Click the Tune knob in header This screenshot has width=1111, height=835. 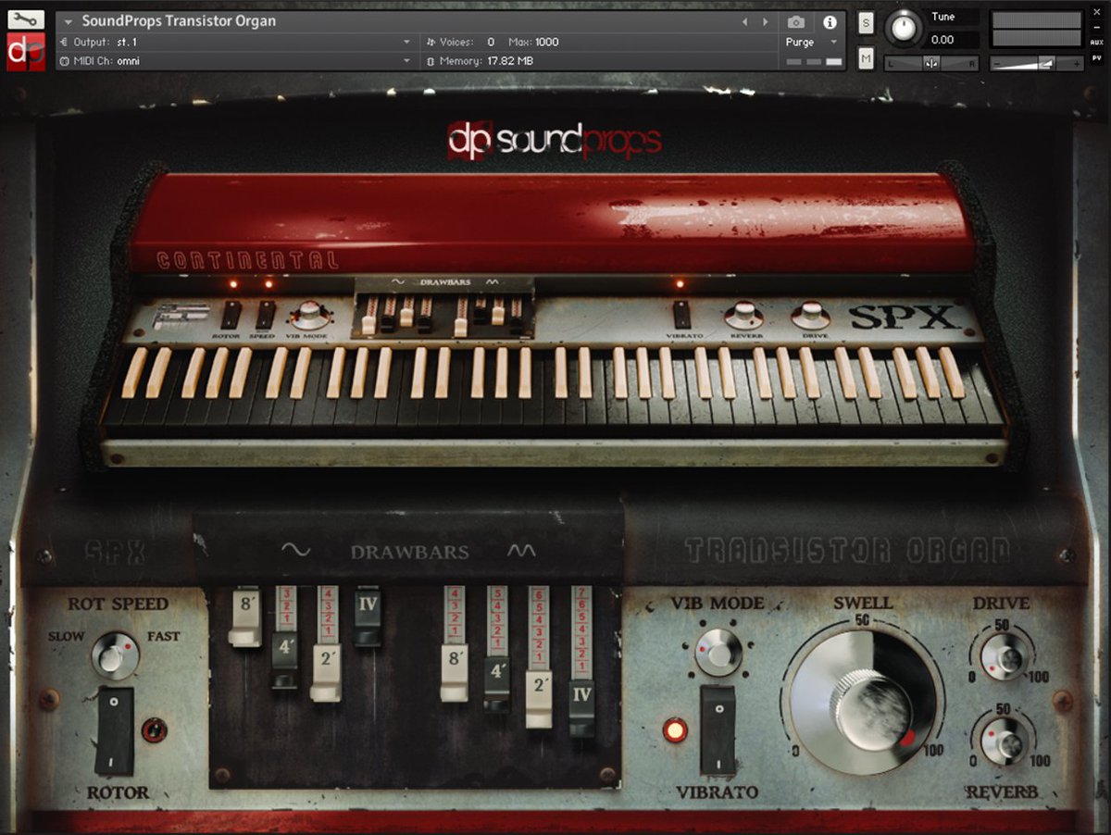(x=905, y=28)
